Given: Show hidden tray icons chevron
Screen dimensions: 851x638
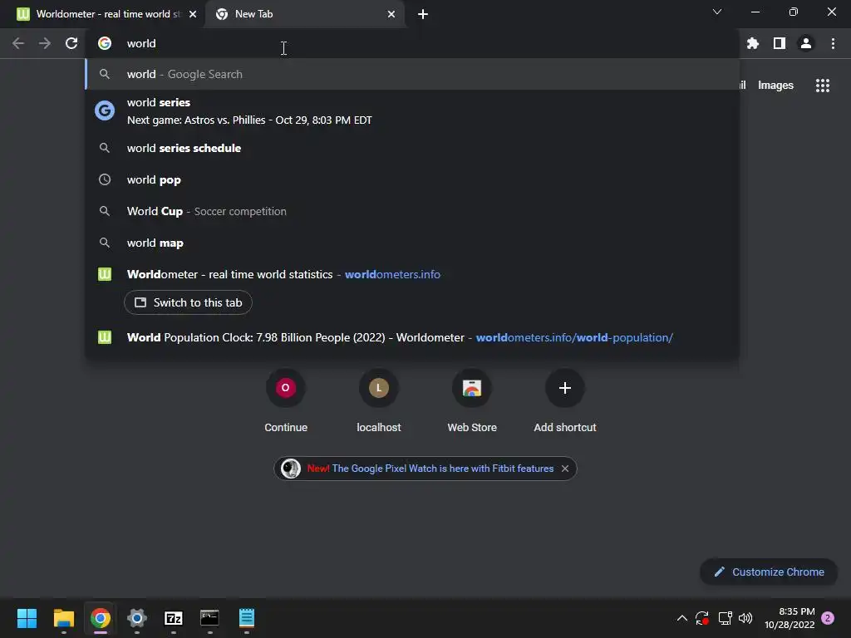Looking at the screenshot, I should [x=681, y=618].
